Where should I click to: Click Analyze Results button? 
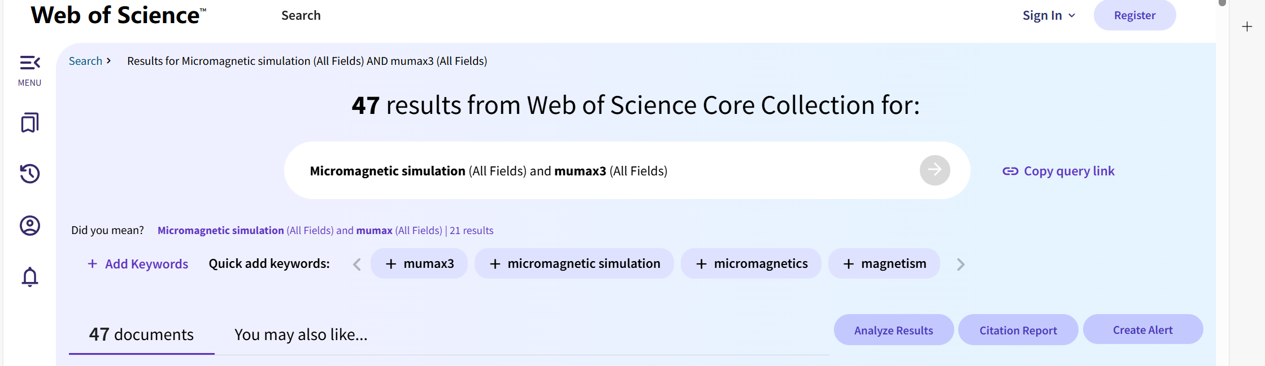tap(893, 330)
